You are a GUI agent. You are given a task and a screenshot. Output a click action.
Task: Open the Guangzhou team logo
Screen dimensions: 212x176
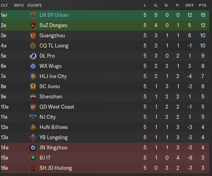[x=33, y=36]
